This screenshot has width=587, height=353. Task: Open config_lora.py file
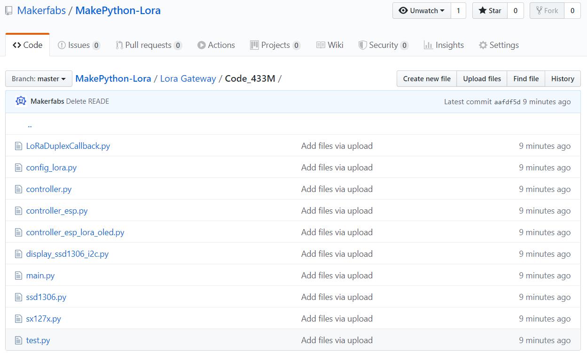[51, 168]
